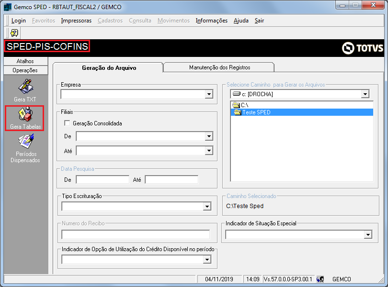Click the Numero do Recibo field
Screen dimensions: 388x287
pyautogui.click(x=136, y=234)
